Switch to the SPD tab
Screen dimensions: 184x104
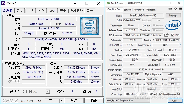pyautogui.click(x=52, y=11)
